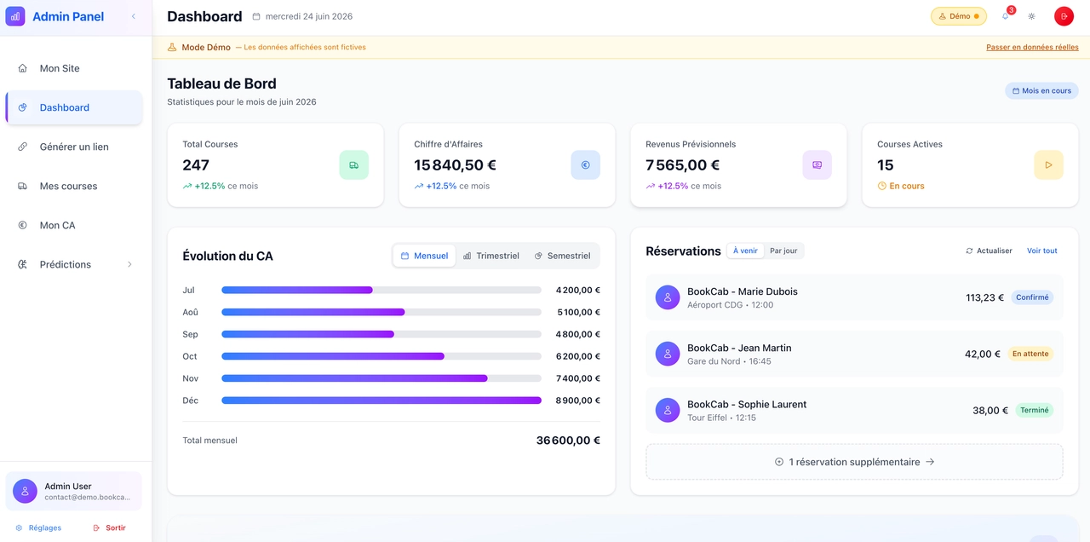Open the Marie Dubois reservation
Image resolution: width=1090 pixels, height=542 pixels.
[x=854, y=297]
